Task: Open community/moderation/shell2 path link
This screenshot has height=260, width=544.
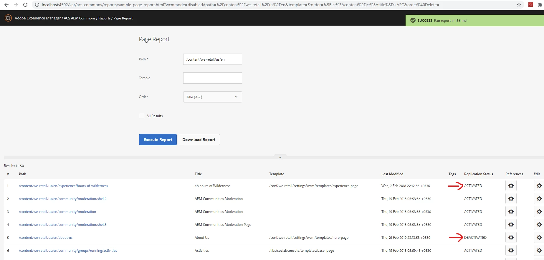Action: [63, 199]
